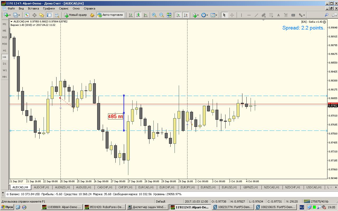Switch to Диспетчер задач taskbar window
This screenshot has height=211, width=338.
pos(147,207)
